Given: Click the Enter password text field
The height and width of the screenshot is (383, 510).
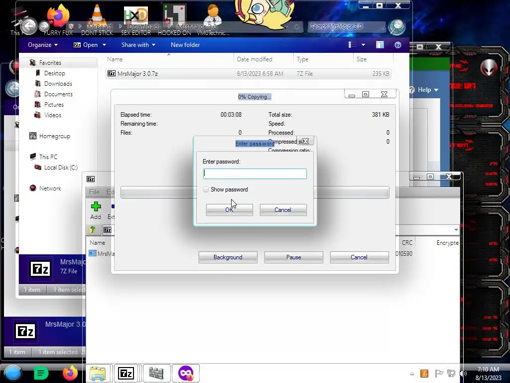Looking at the screenshot, I should click(255, 174).
